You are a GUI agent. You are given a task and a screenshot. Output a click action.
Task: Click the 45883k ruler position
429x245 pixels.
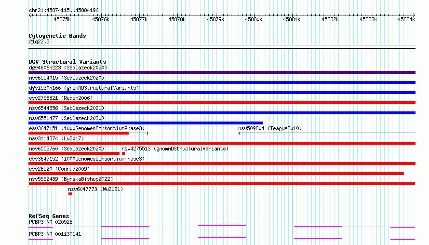[368, 19]
